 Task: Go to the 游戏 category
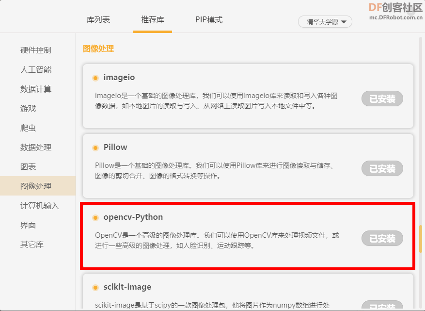pyautogui.click(x=28, y=109)
